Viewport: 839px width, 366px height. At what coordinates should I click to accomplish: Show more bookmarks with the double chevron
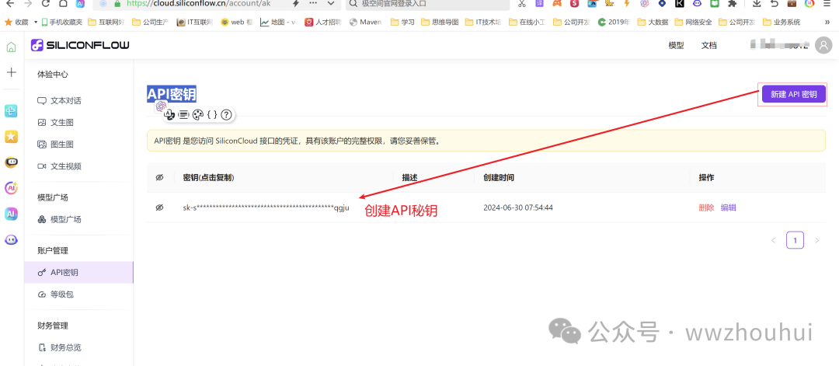pyautogui.click(x=827, y=22)
